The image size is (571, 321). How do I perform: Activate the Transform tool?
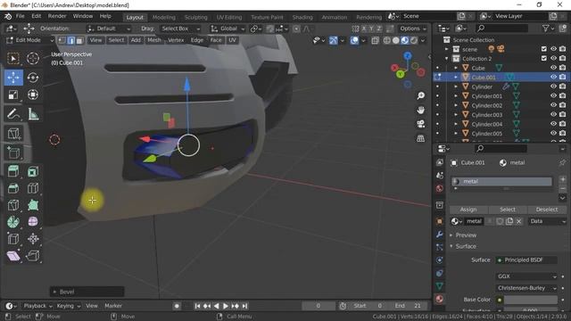(33, 95)
